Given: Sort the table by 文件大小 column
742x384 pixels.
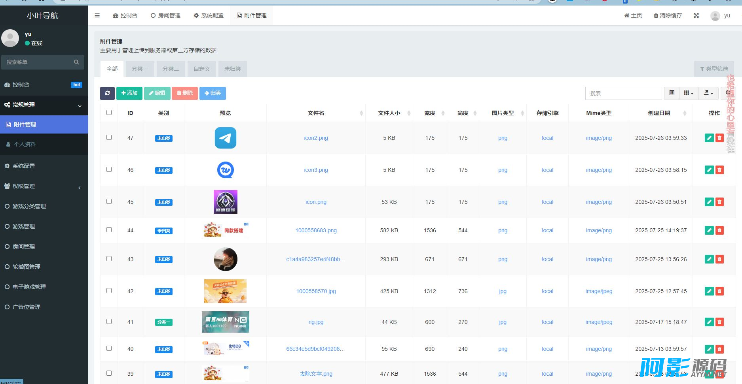Looking at the screenshot, I should tap(389, 113).
